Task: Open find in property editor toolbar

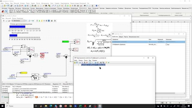Action: click(x=101, y=63)
